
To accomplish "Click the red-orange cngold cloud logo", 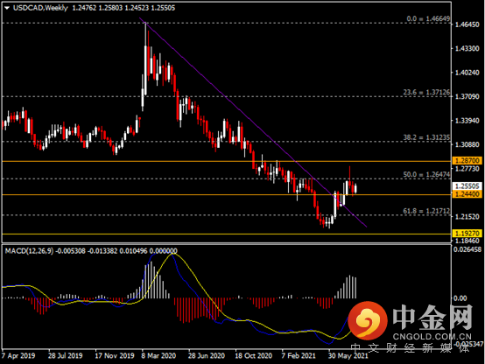I will tap(368, 321).
